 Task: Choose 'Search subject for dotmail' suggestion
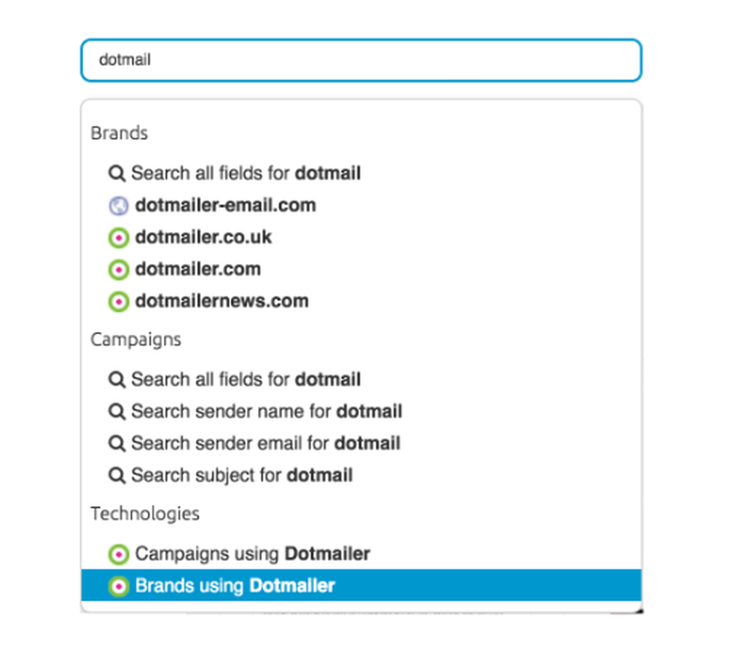click(x=242, y=476)
